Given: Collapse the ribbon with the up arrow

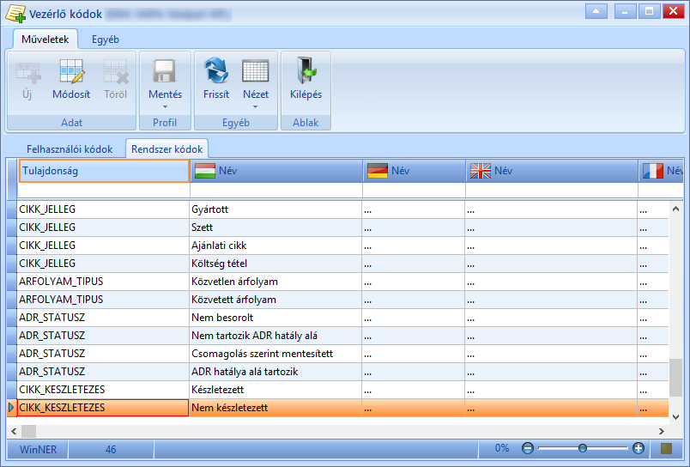Looking at the screenshot, I should pos(596,11).
